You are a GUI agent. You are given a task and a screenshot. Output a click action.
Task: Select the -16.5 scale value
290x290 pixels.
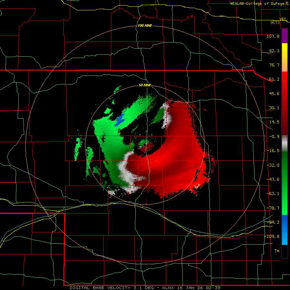click(273, 151)
